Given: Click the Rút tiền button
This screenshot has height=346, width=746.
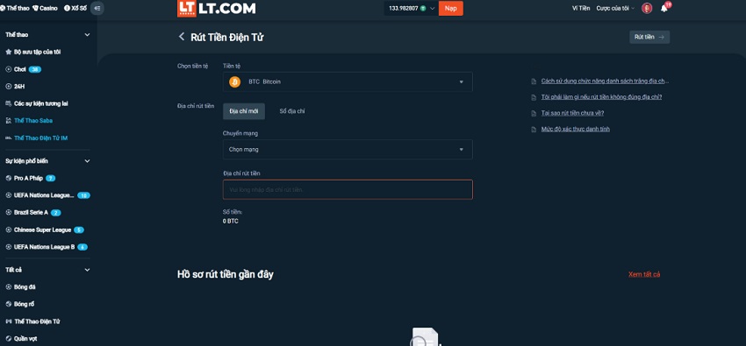Looking at the screenshot, I should tap(649, 37).
